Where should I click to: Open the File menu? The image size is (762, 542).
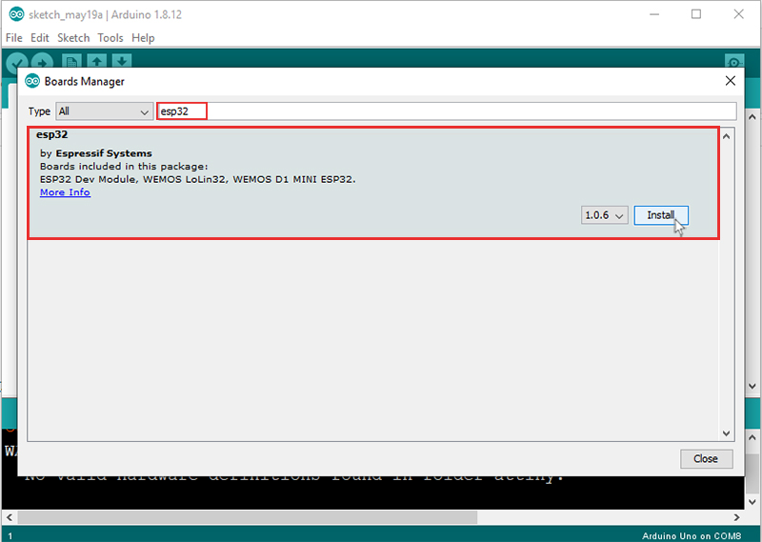click(x=14, y=38)
